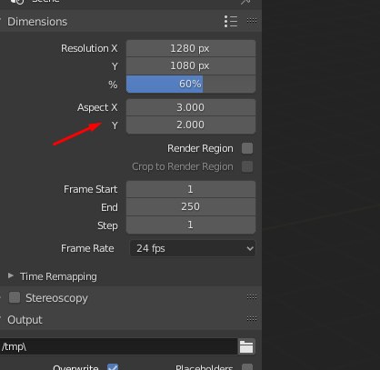380x370 pixels.
Task: Disable the Overwrite checkbox
Action: point(113,366)
